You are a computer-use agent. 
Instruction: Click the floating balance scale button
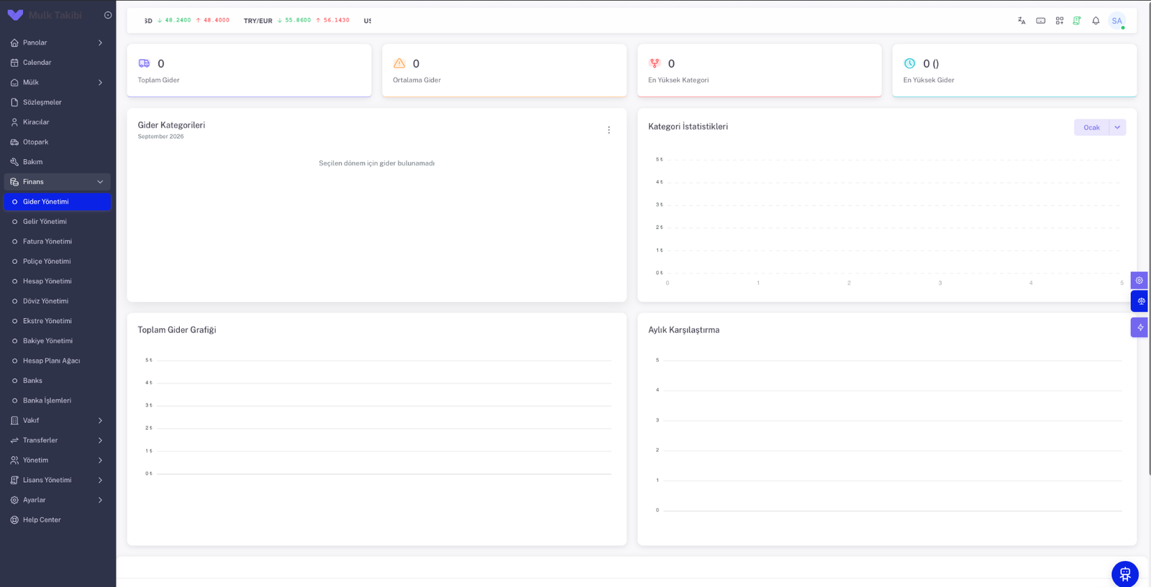1140,301
